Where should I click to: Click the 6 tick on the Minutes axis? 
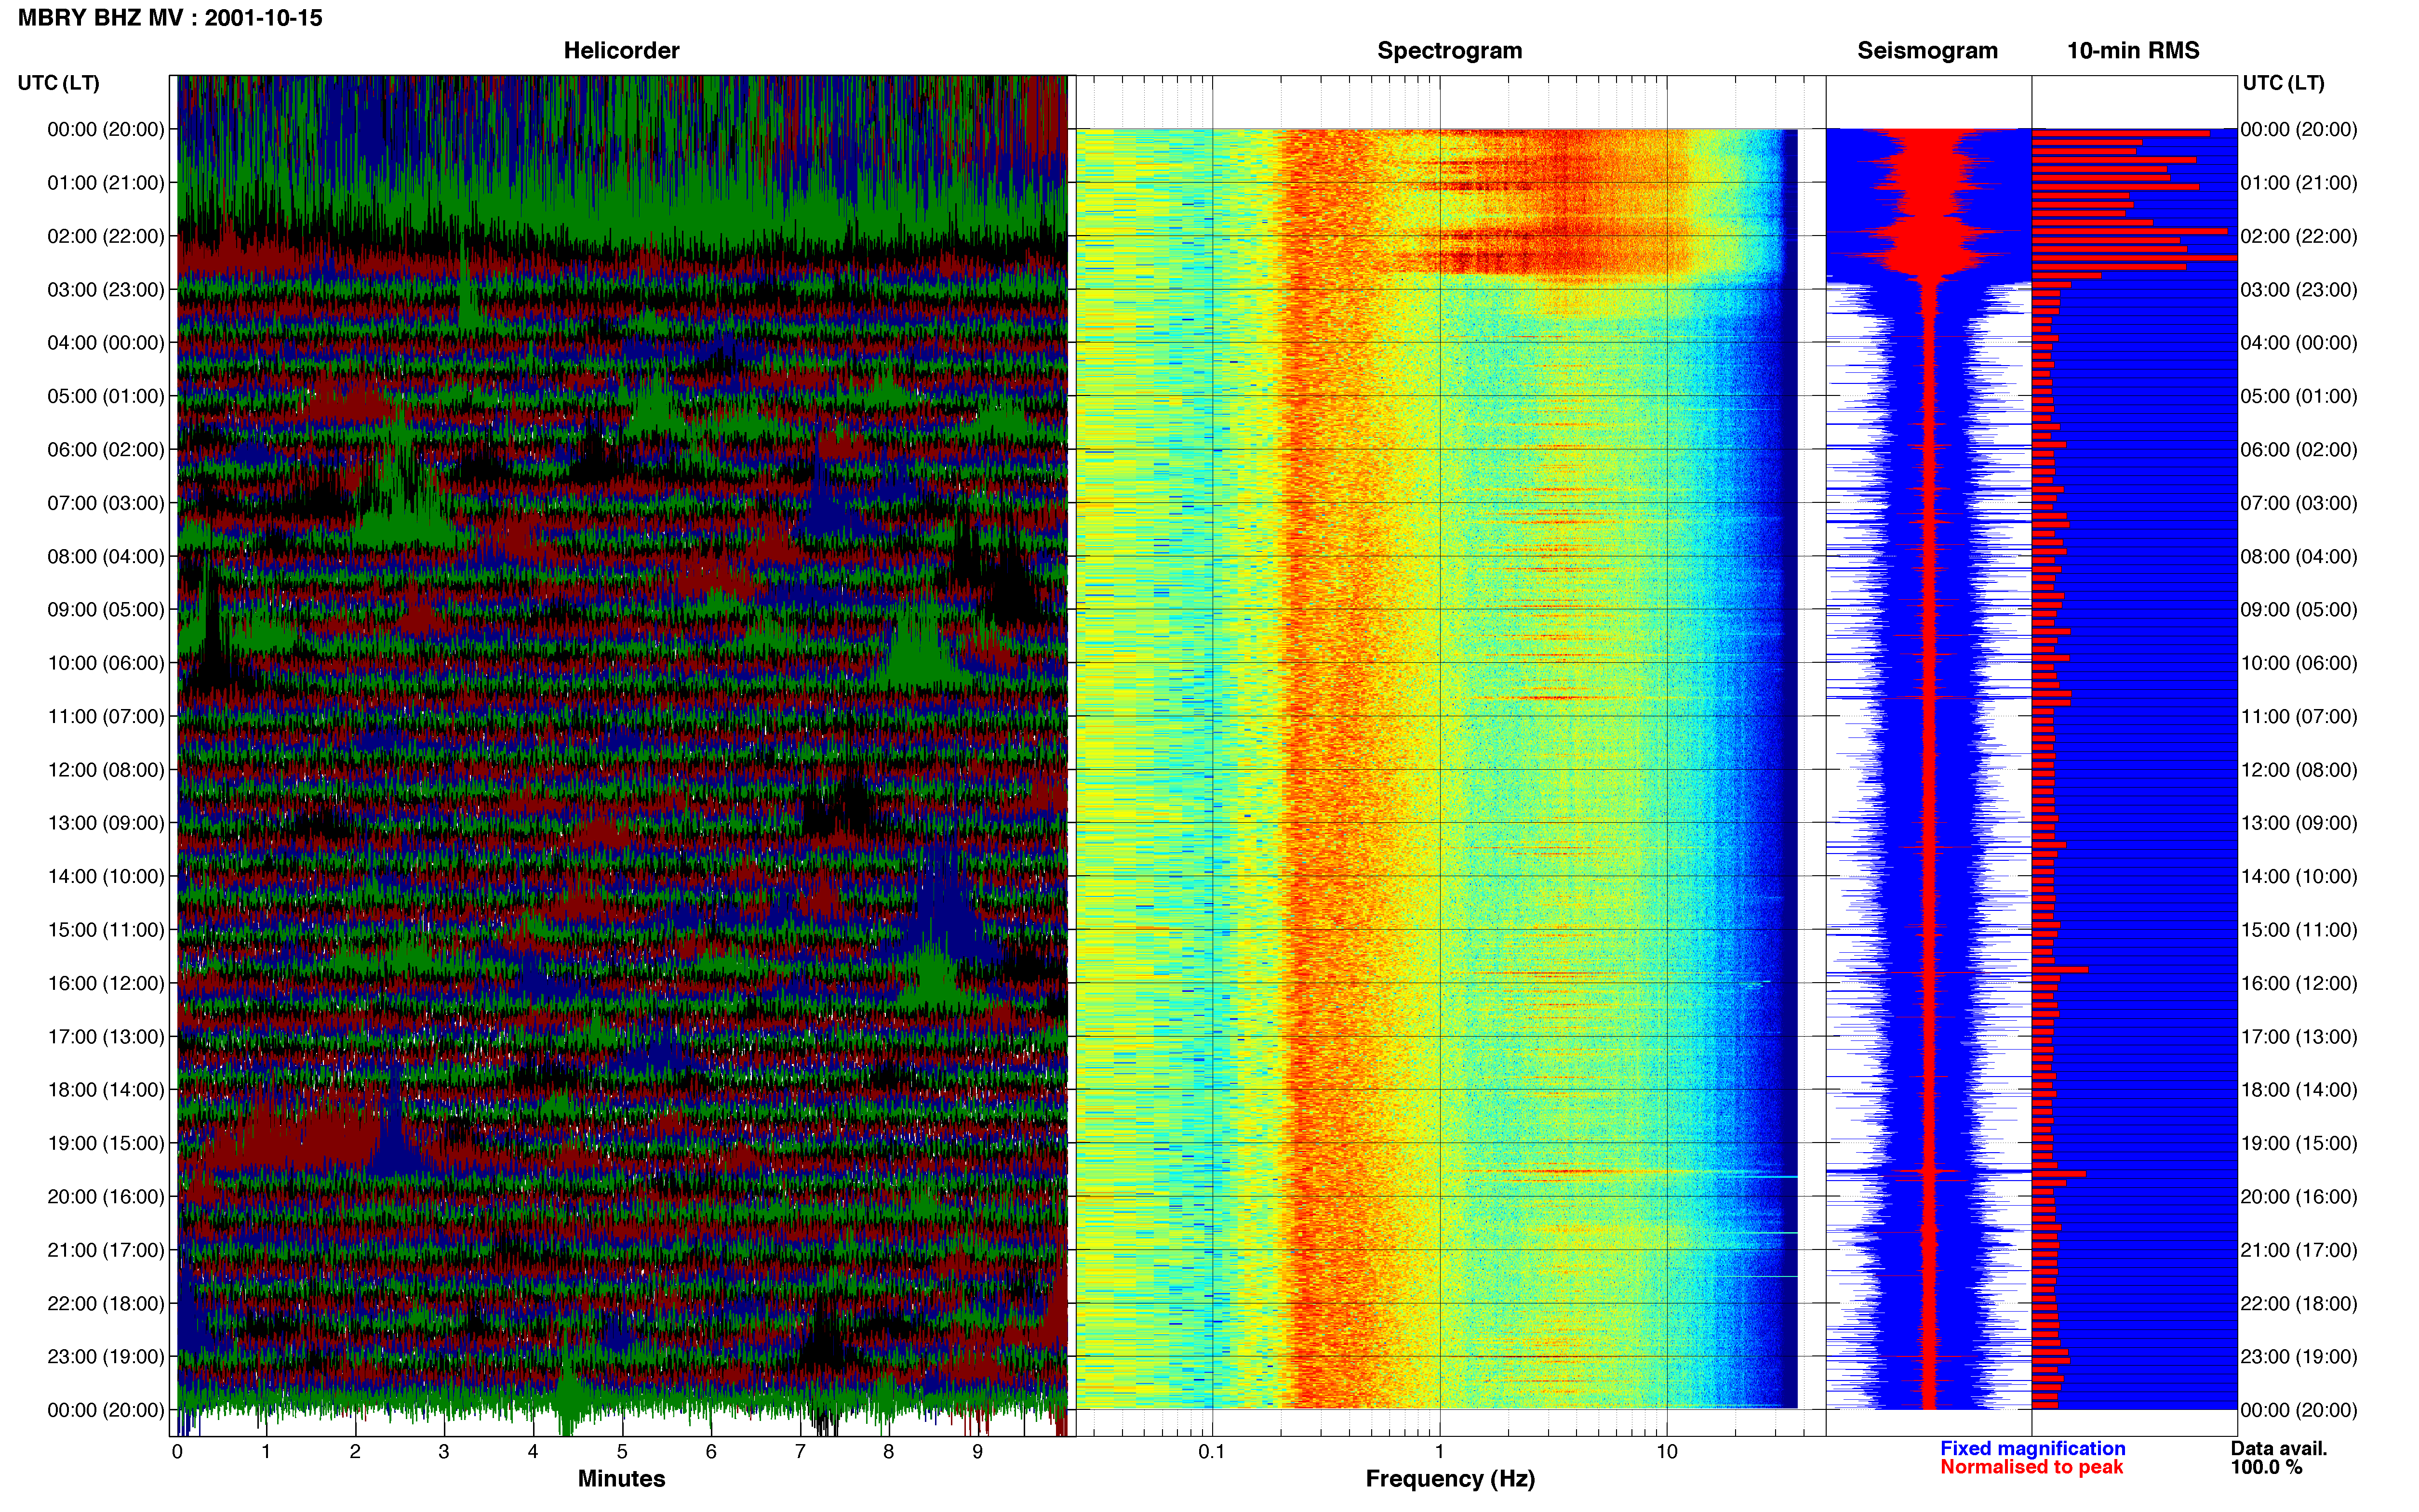point(711,1451)
